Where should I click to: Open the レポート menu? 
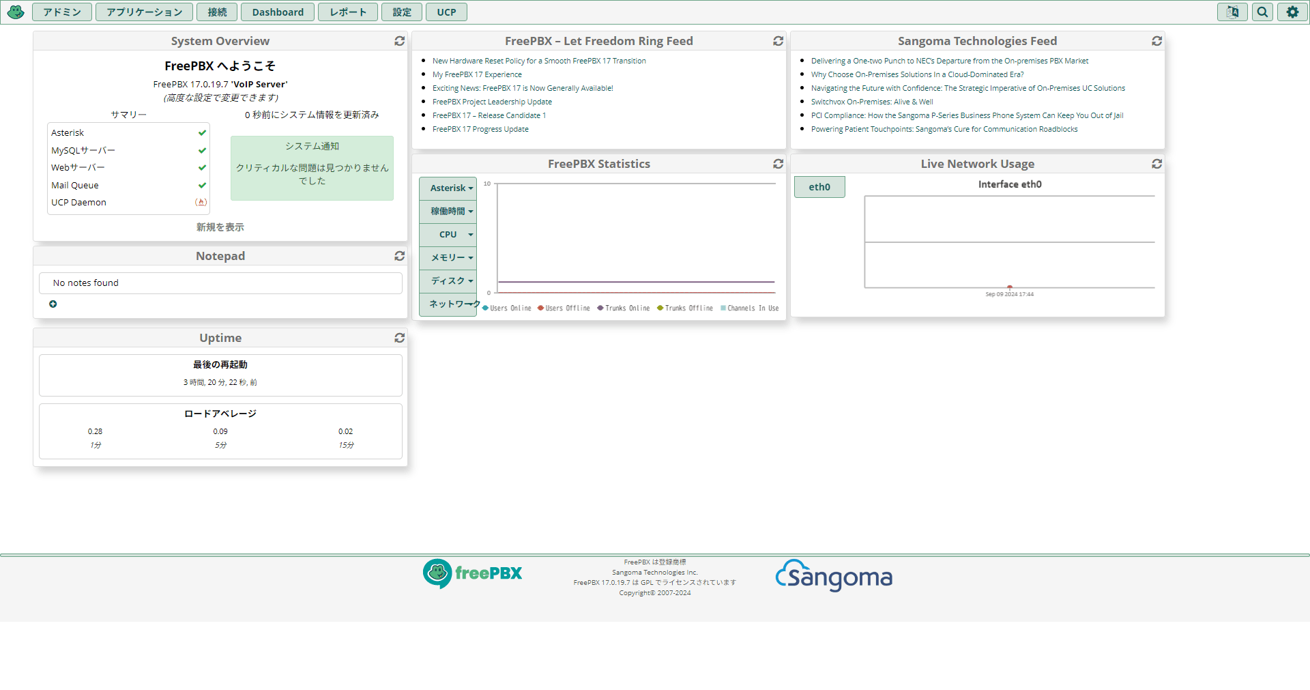348,12
